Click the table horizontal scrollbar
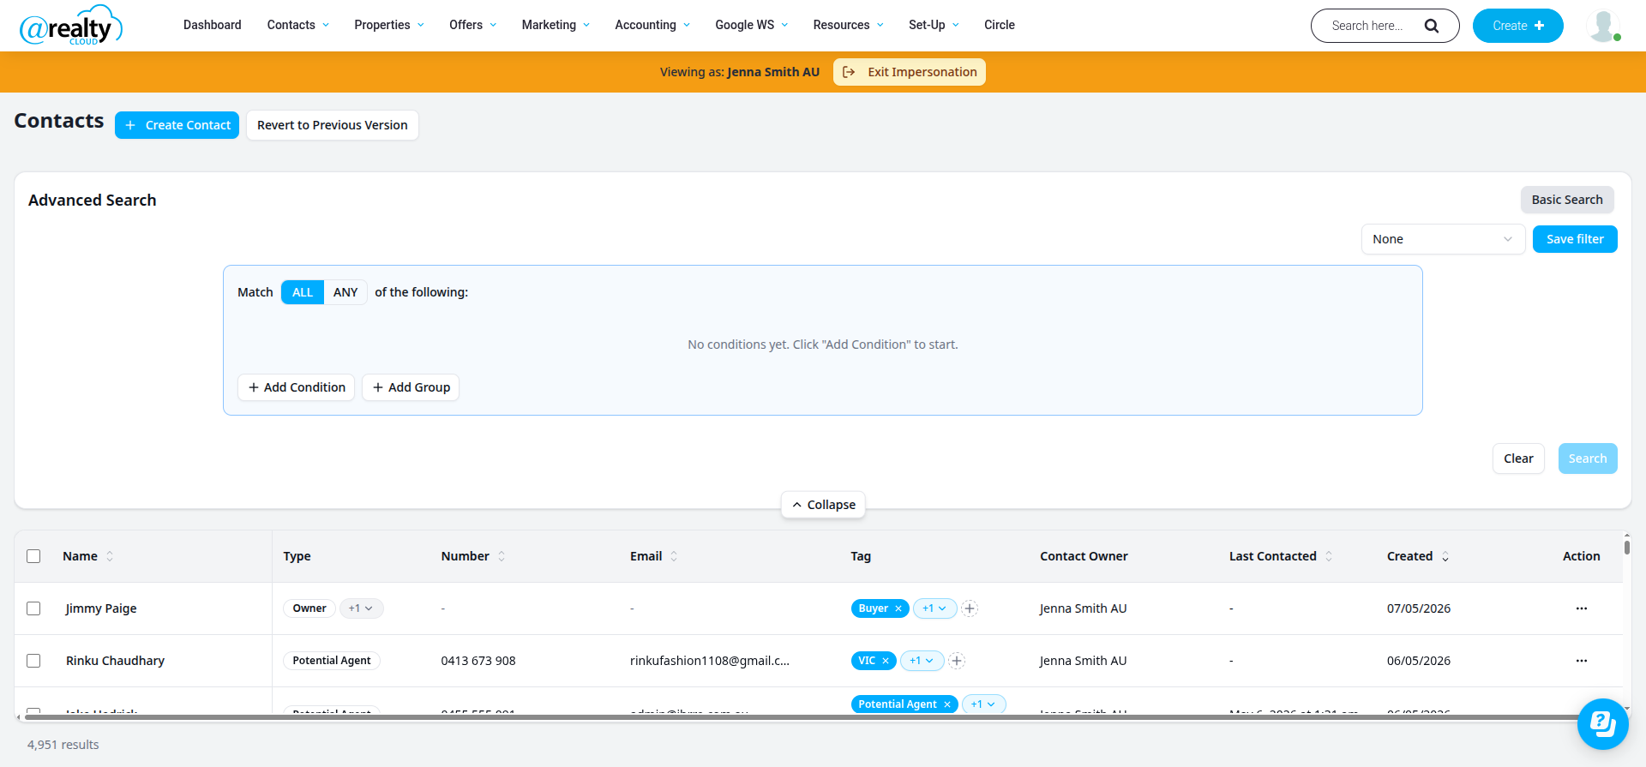The image size is (1646, 767). tap(802, 716)
